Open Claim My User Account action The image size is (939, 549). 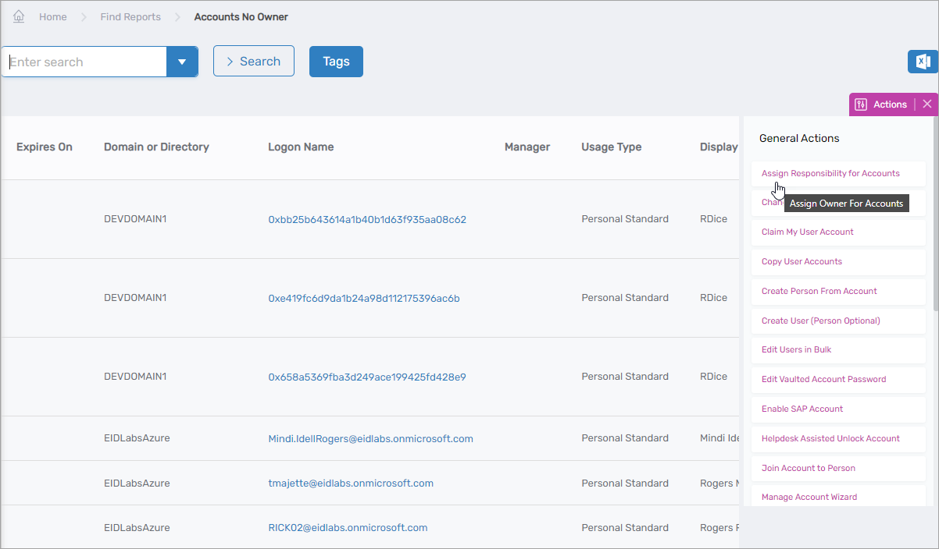point(807,232)
